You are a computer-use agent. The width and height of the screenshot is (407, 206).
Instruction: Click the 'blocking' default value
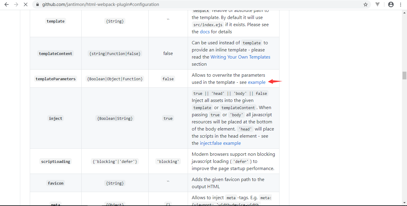pos(168,161)
